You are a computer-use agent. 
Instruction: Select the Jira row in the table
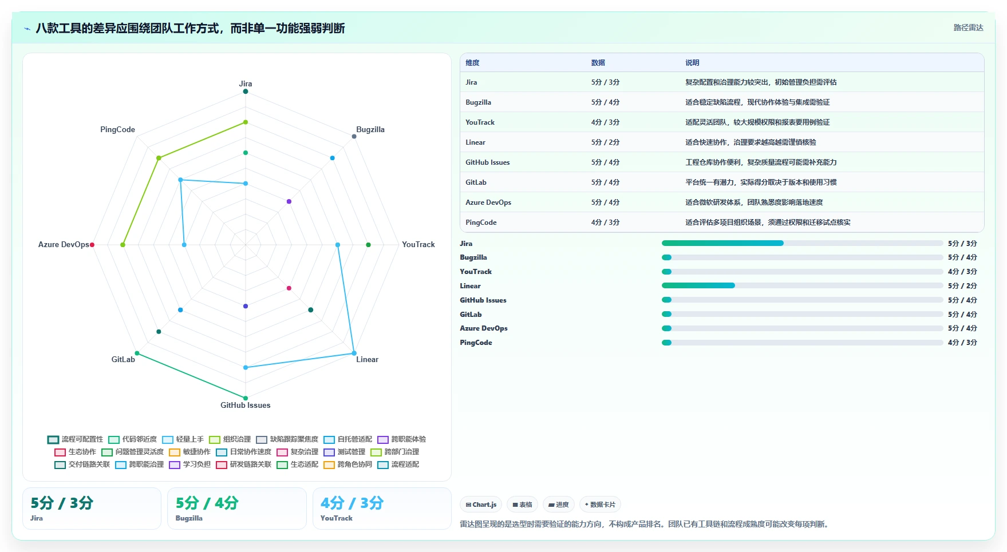pyautogui.click(x=722, y=82)
